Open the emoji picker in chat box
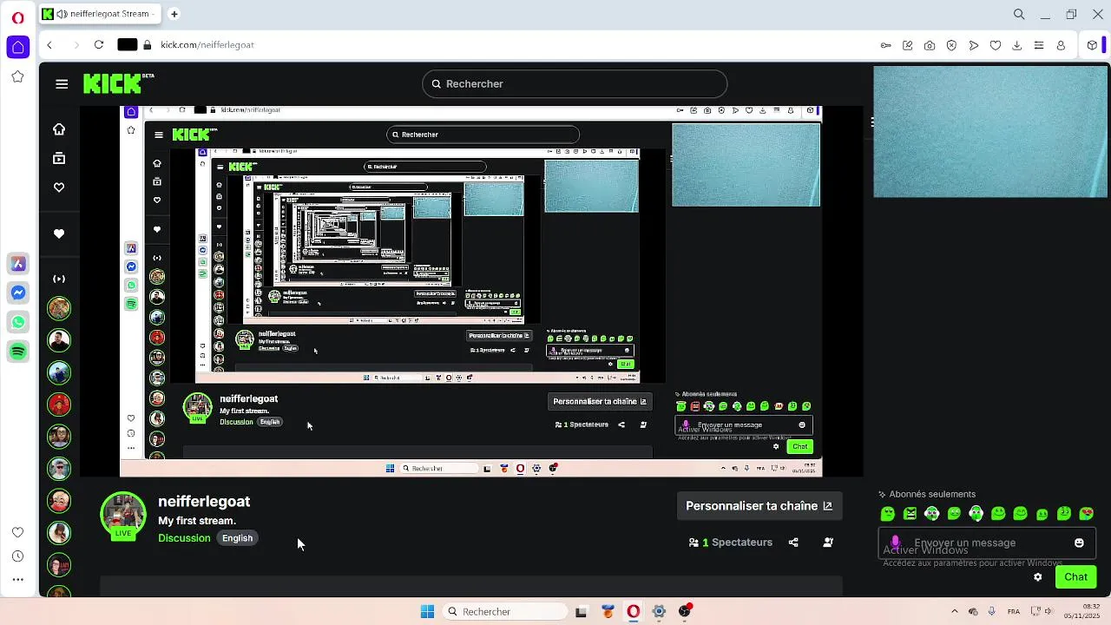This screenshot has width=1111, height=625. click(x=1079, y=543)
